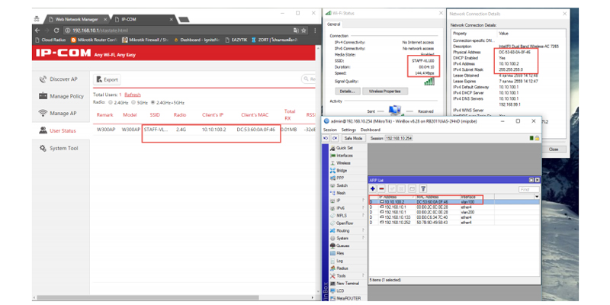Open the Session menu in WinBox
Viewport: 610px width, 305px height.
point(330,130)
